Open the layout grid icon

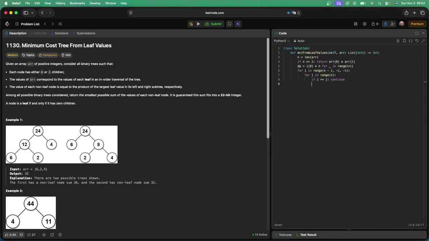click(356, 24)
